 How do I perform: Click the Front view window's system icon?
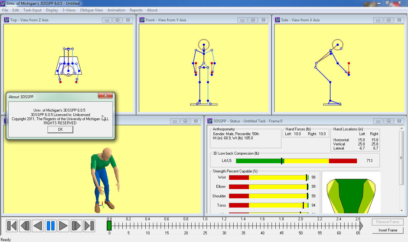142,20
